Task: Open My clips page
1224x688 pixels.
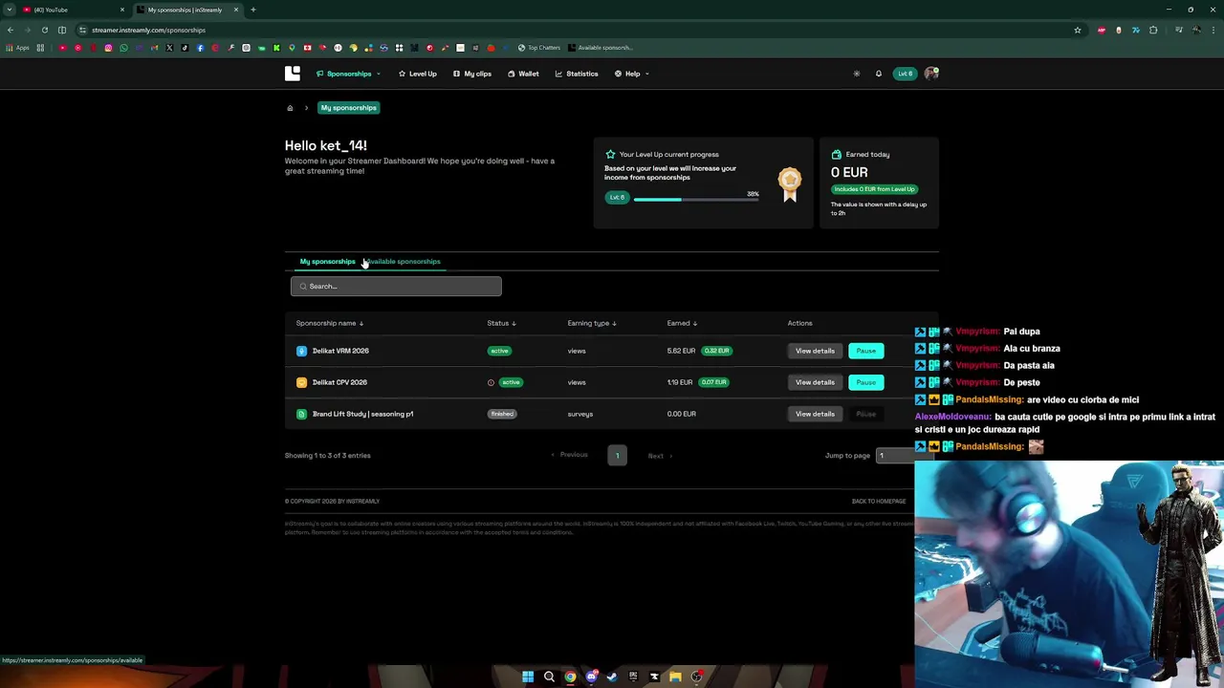Action: point(472,74)
